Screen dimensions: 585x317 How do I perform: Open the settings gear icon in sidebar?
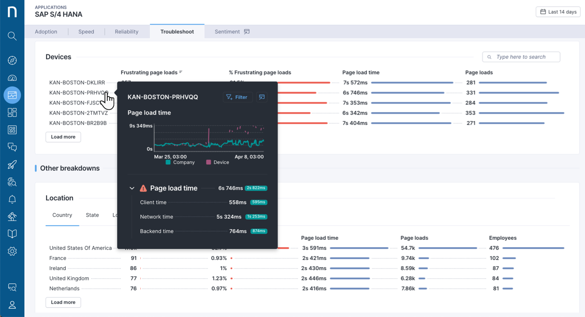click(x=12, y=251)
